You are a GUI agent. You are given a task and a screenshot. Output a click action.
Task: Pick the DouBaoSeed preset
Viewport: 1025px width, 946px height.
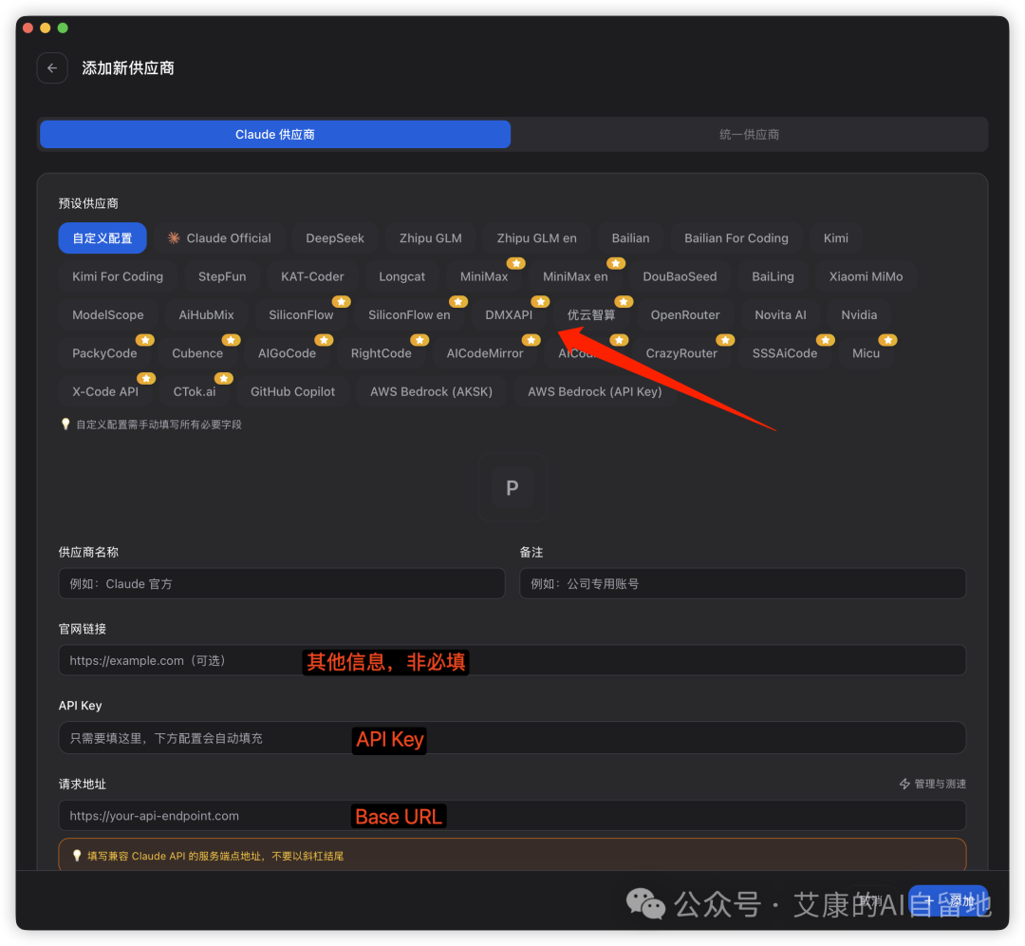click(x=680, y=276)
